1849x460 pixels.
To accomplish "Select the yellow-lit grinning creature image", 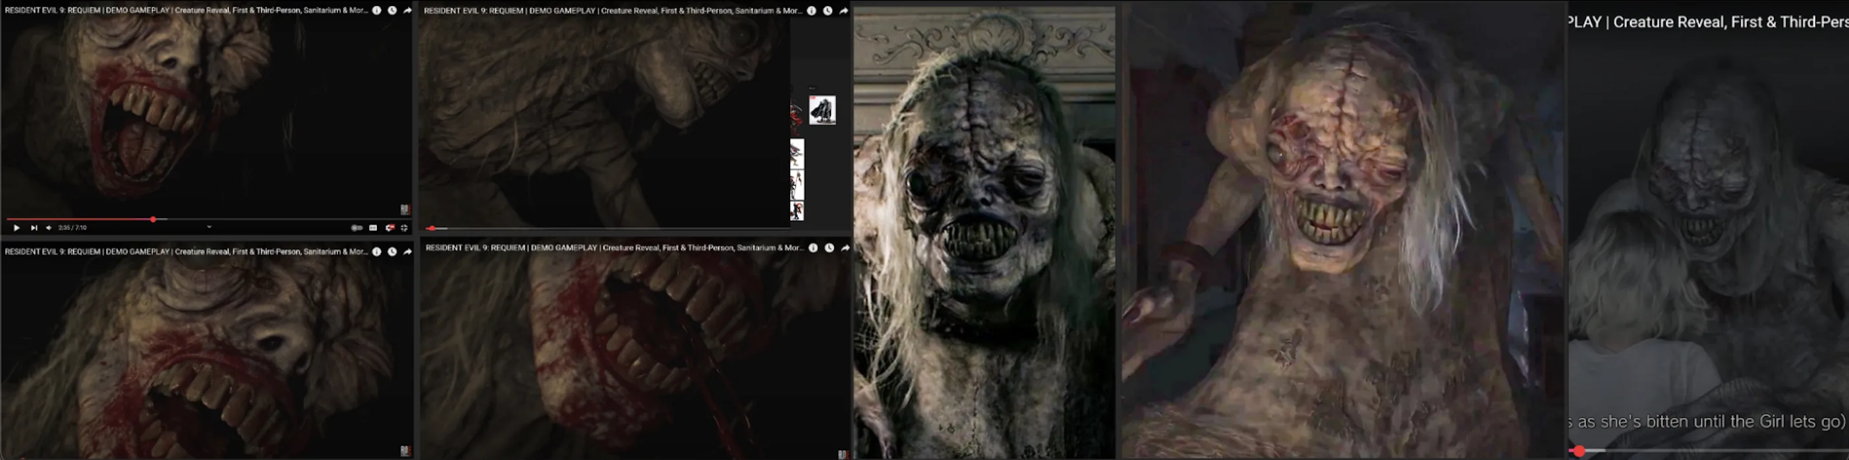I will (1344, 229).
